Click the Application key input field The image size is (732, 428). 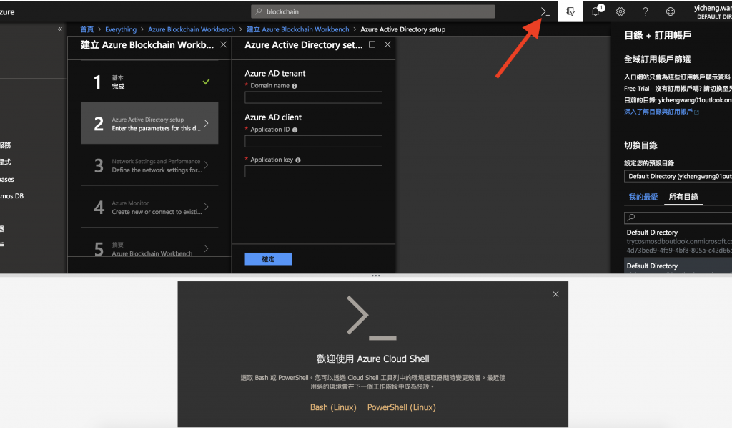[313, 172]
